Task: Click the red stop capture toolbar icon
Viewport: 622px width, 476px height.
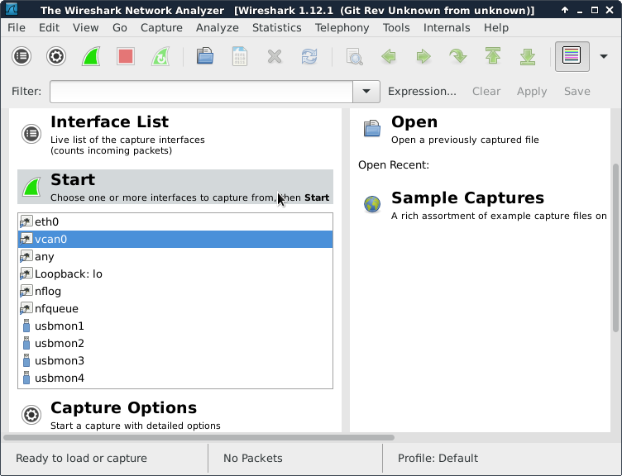Action: click(x=126, y=56)
